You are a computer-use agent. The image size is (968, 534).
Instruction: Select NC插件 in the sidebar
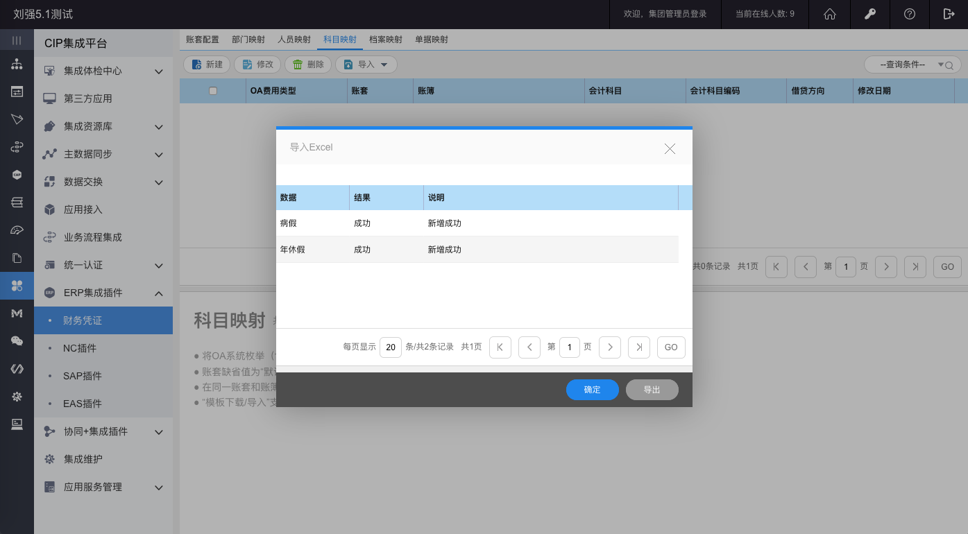tap(80, 348)
